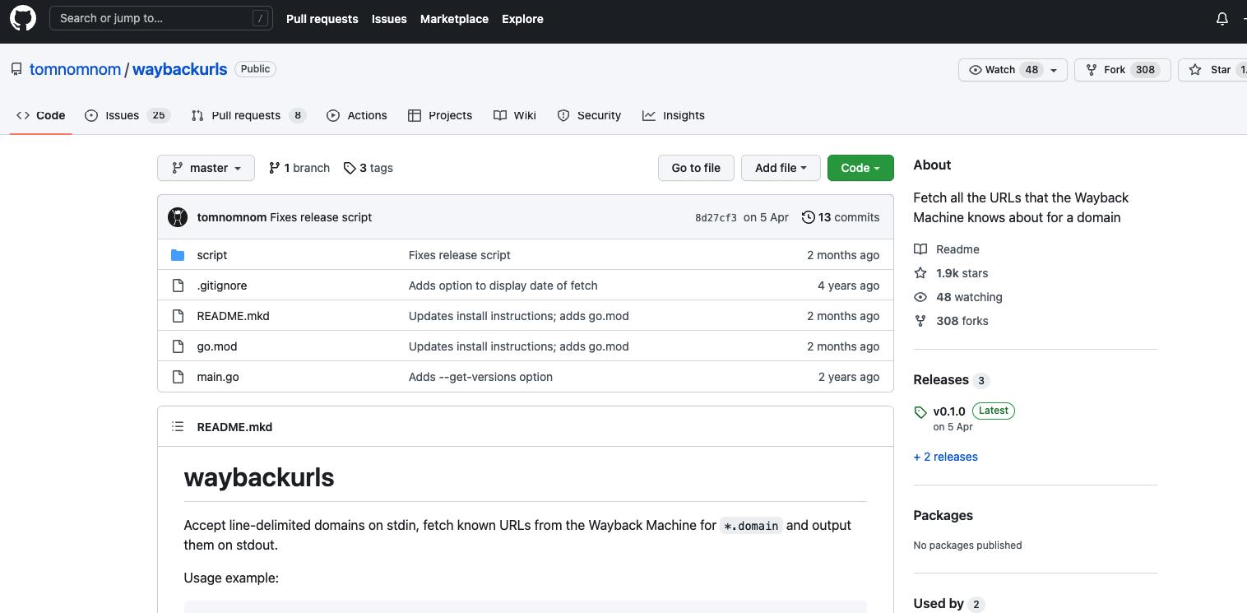Open notifications bell icon
The height and width of the screenshot is (613, 1247).
point(1222,19)
